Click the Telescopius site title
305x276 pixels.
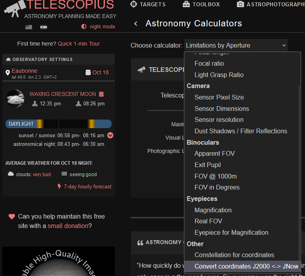(70, 5)
